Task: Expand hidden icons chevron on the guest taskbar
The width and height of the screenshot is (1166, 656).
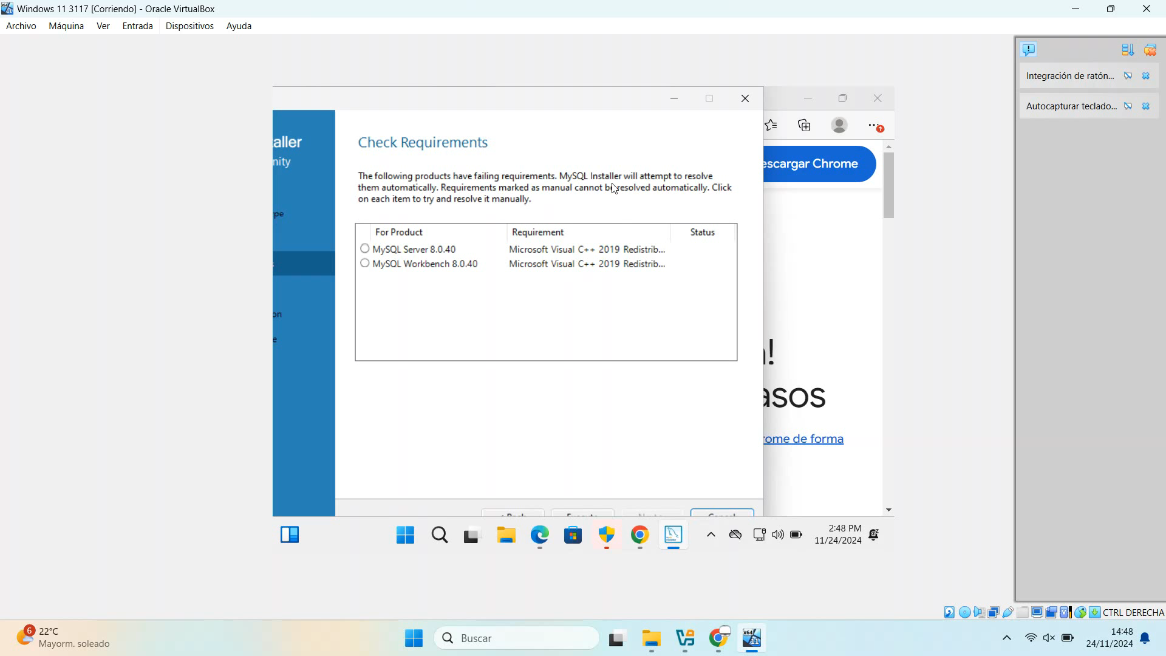Action: pos(710,535)
